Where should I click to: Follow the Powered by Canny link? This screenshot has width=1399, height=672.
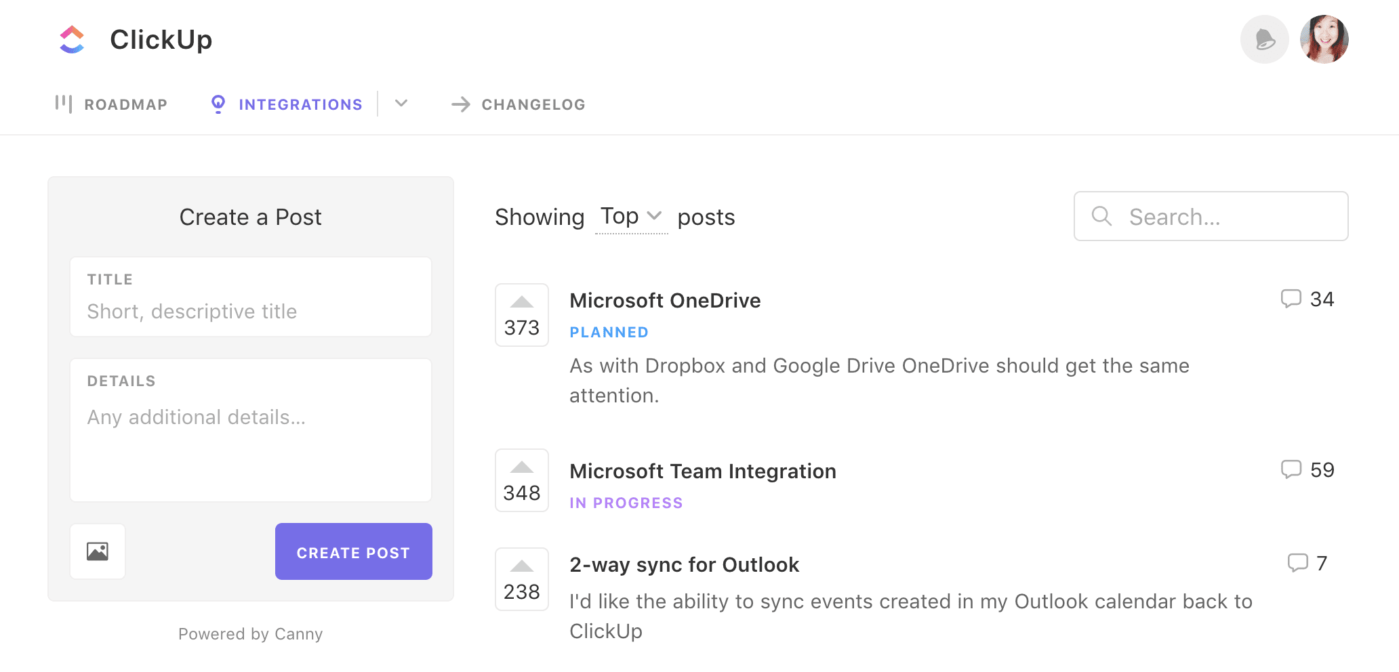(251, 634)
